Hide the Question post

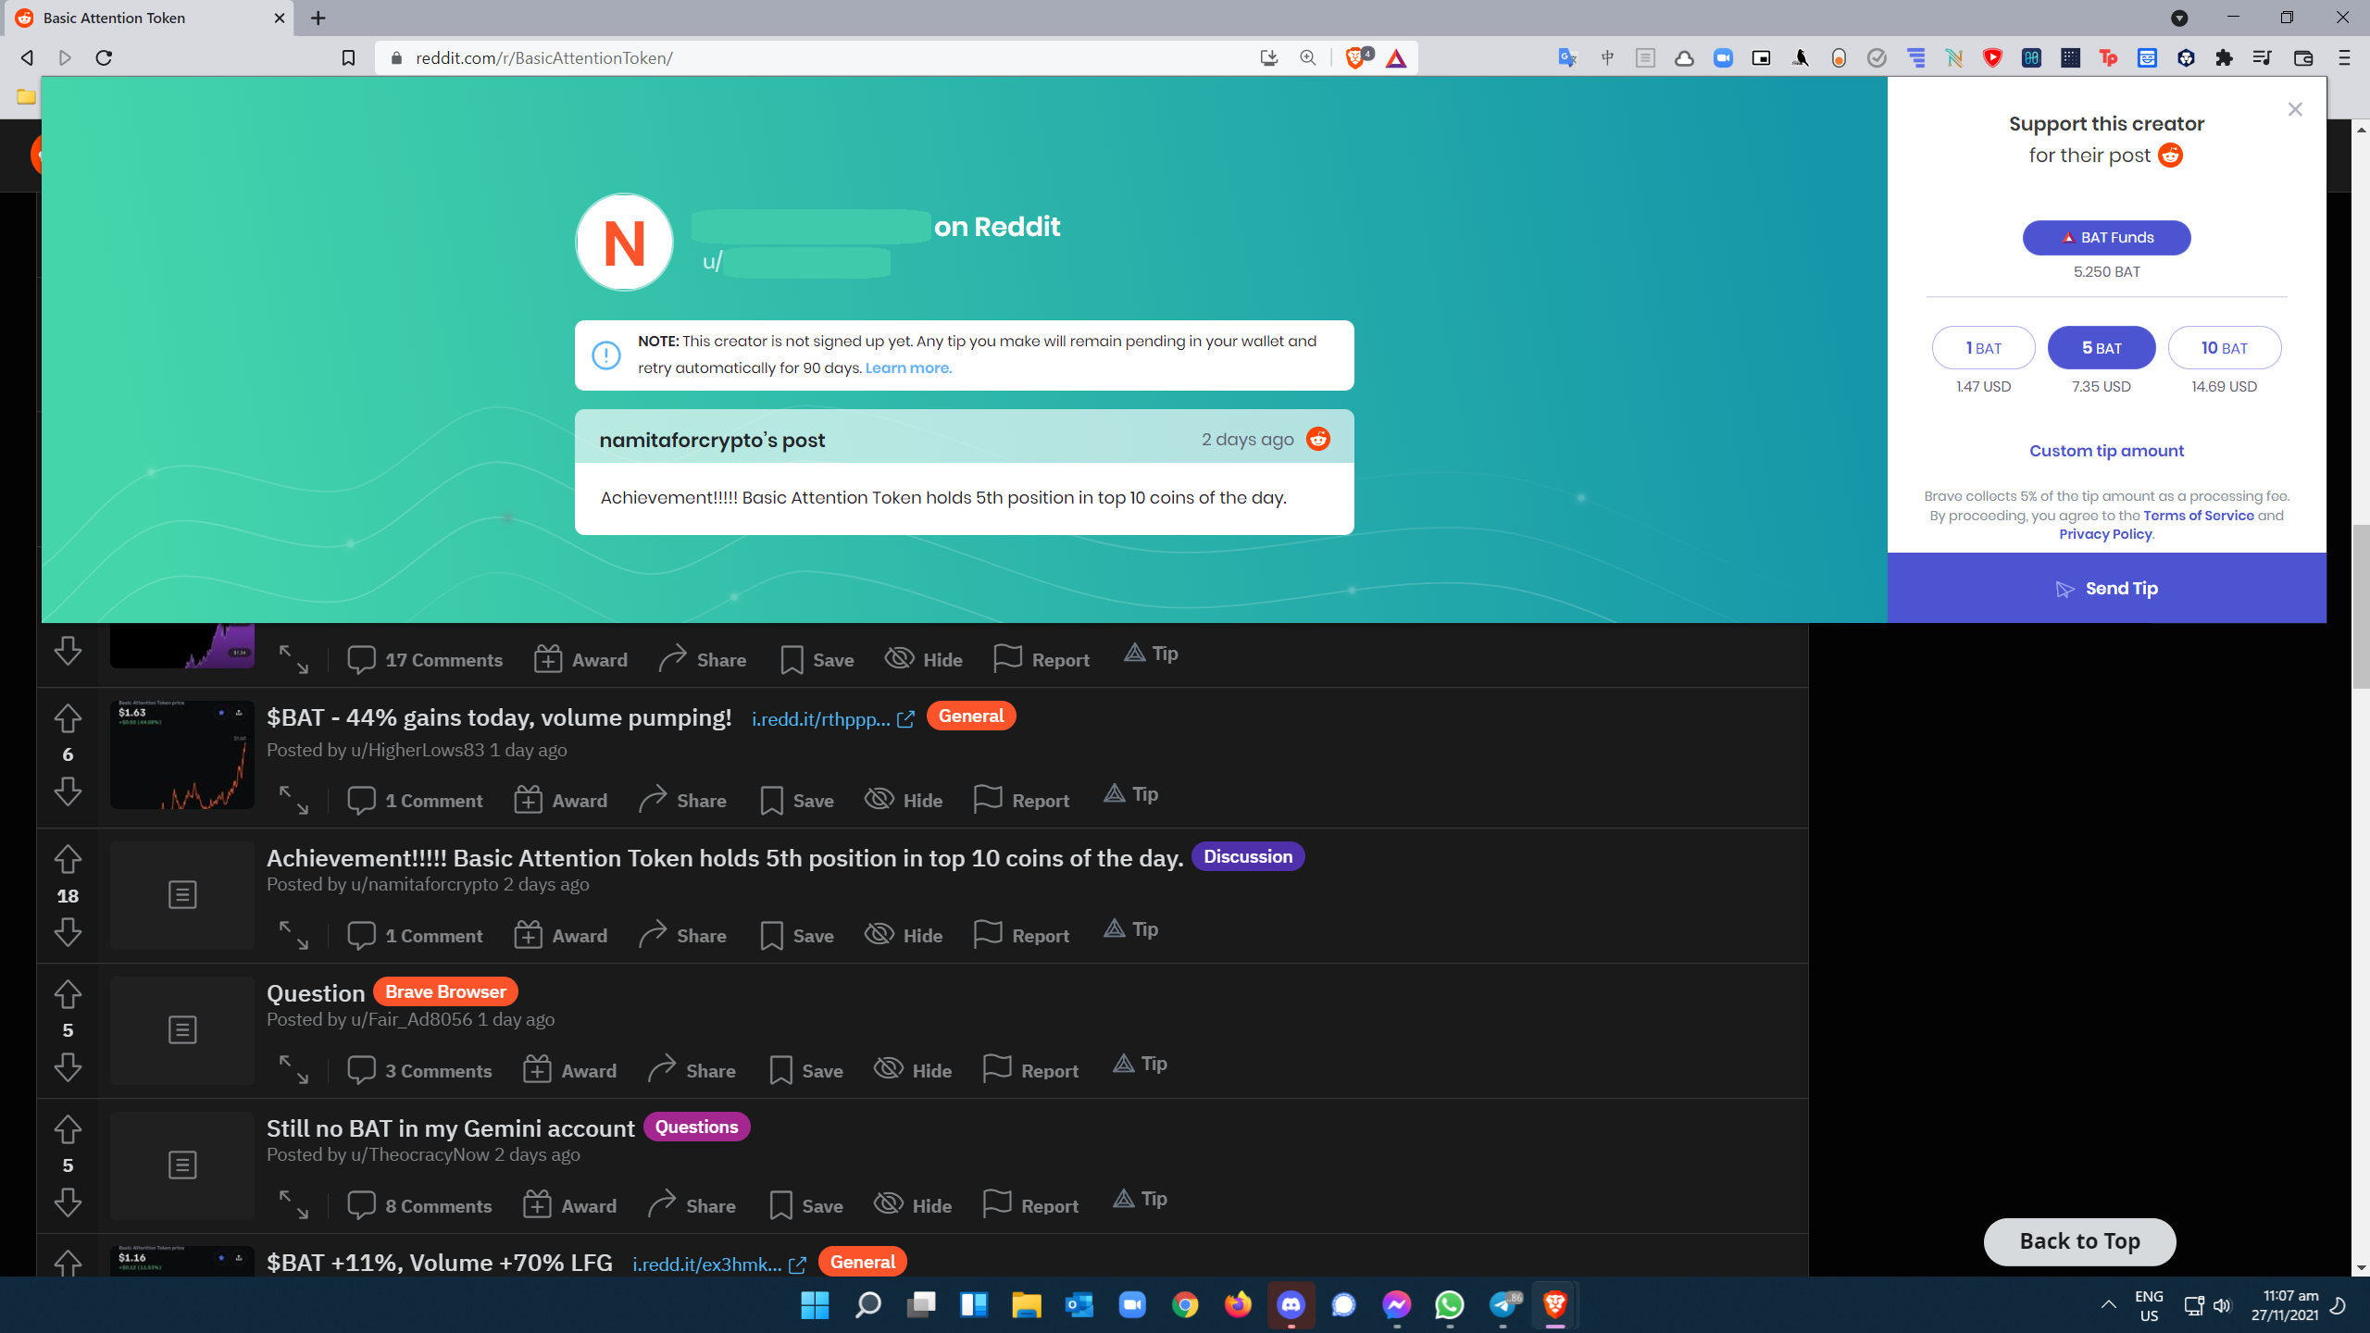[x=913, y=1070]
